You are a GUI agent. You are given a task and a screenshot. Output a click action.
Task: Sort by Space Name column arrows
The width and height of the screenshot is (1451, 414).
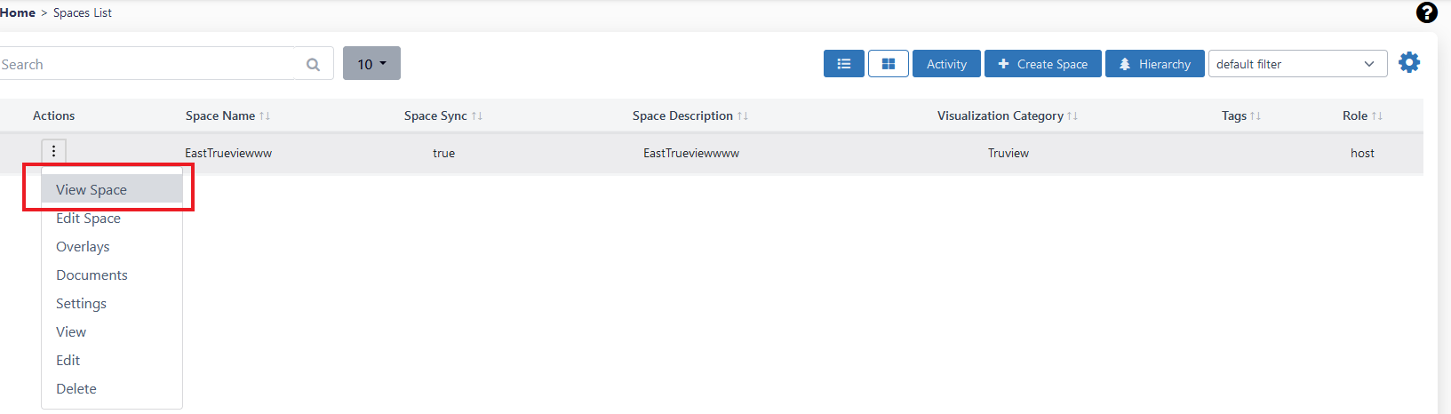[265, 116]
